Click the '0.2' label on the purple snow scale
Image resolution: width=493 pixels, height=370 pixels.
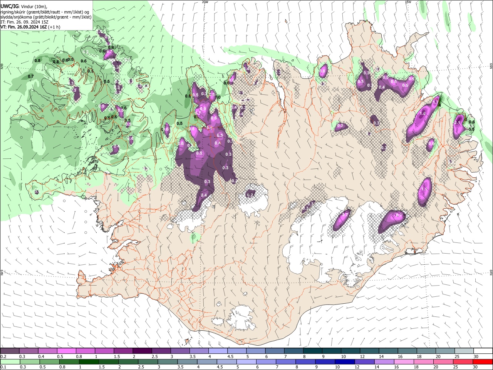tap(3, 357)
